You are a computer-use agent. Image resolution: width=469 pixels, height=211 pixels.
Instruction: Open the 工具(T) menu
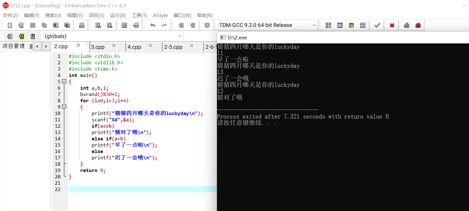(139, 15)
